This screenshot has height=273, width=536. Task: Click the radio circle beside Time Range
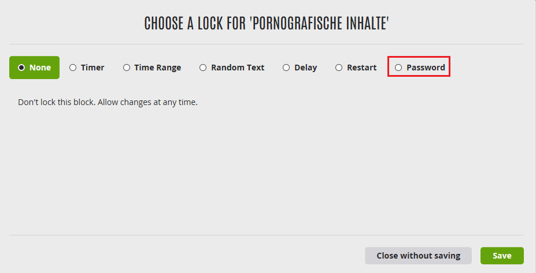[127, 68]
